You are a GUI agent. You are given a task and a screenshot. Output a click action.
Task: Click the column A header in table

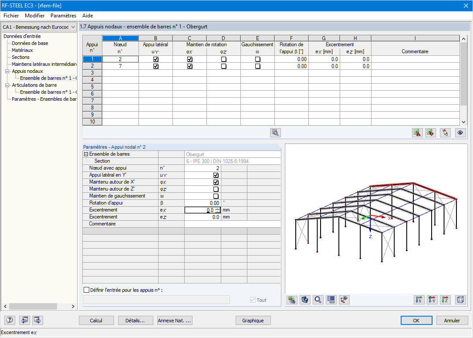pos(120,38)
